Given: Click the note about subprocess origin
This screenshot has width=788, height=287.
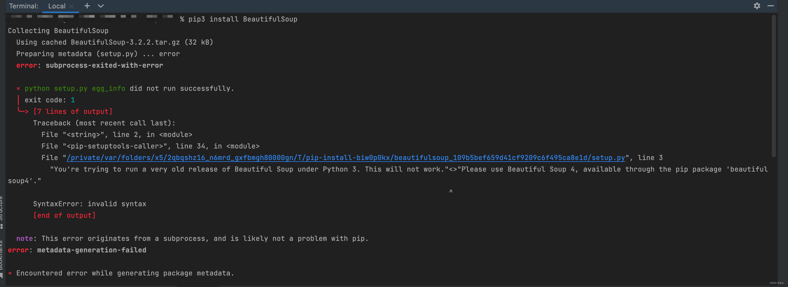Looking at the screenshot, I should [193, 239].
